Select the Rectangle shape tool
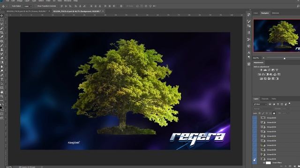This screenshot has width=300, height=168. point(2,88)
